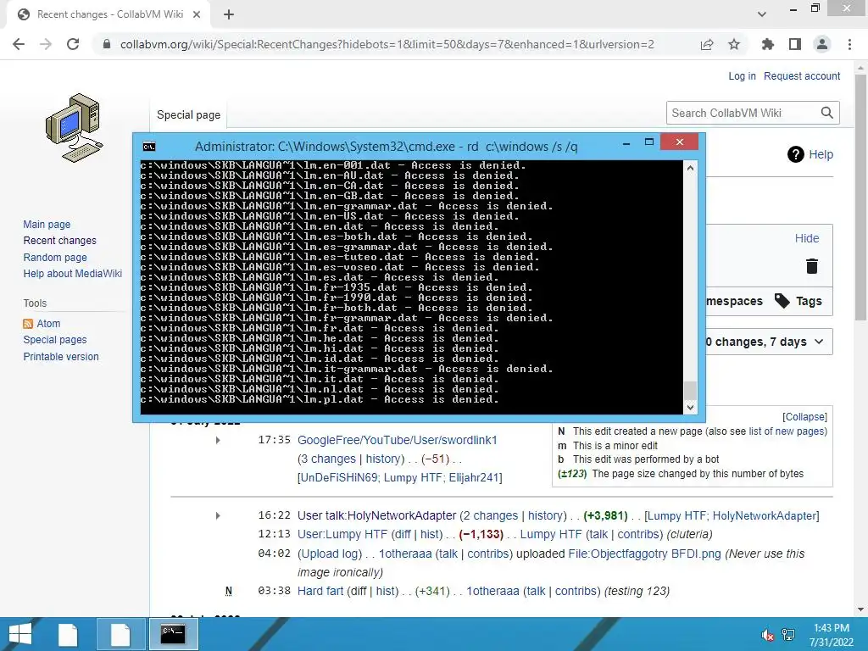Viewport: 868px width, 651px height.
Task: Open the Hard fart page link
Action: pyautogui.click(x=320, y=591)
